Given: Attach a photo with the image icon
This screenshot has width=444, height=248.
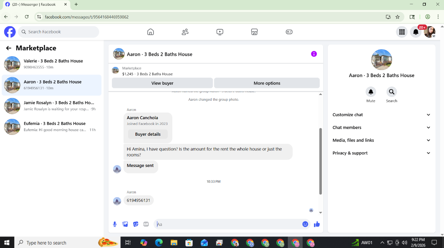Looking at the screenshot, I should pyautogui.click(x=125, y=224).
